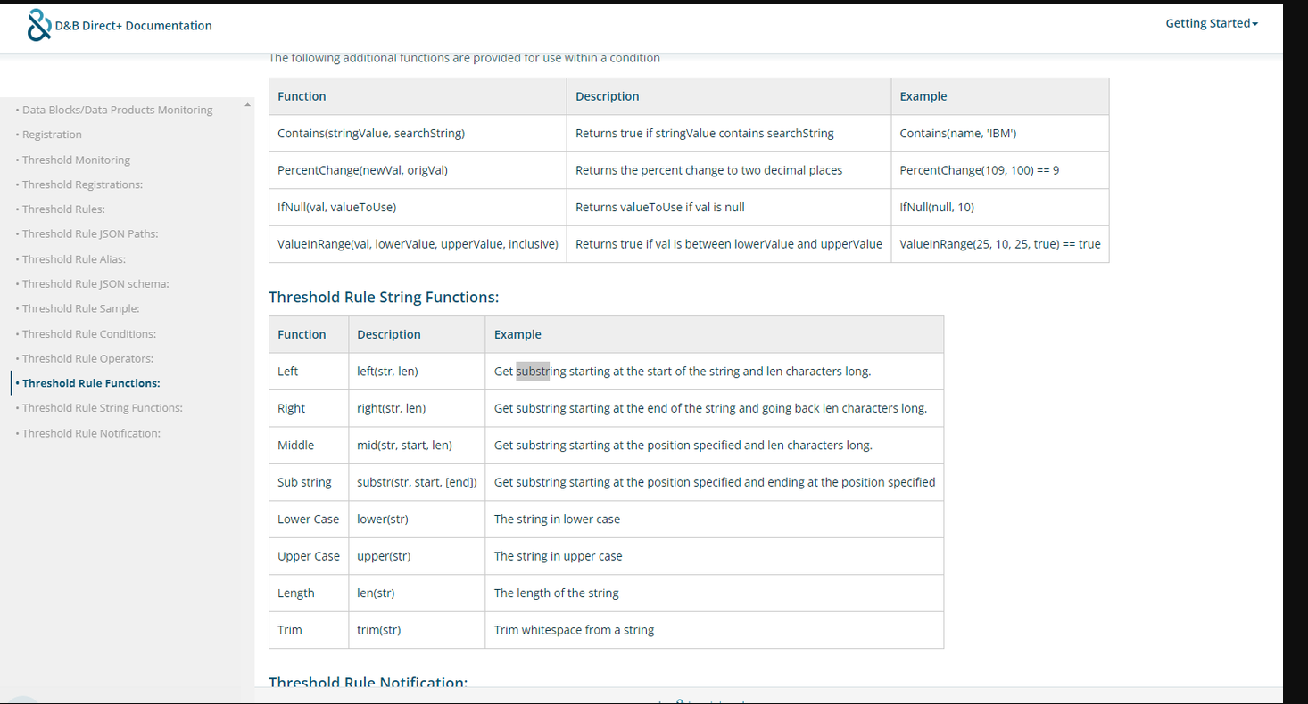Screen dimensions: 1308x704
Task: Navigate to Threshold Monitoring in sidebar
Action: 76,160
